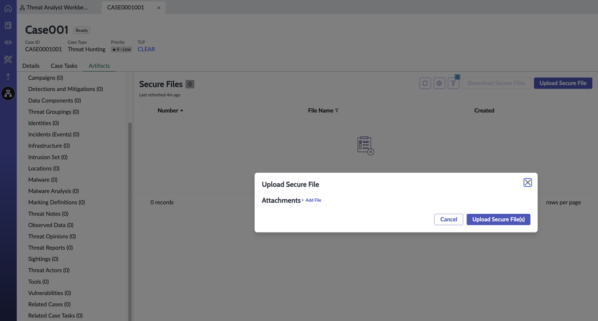Select Related Cases (0)
This screenshot has width=598, height=321.
pyautogui.click(x=49, y=304)
